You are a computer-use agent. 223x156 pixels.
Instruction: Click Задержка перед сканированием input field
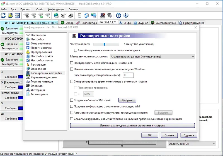[x=128, y=75]
